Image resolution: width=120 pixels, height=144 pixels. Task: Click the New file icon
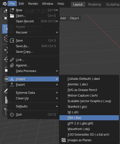coord(12,10)
